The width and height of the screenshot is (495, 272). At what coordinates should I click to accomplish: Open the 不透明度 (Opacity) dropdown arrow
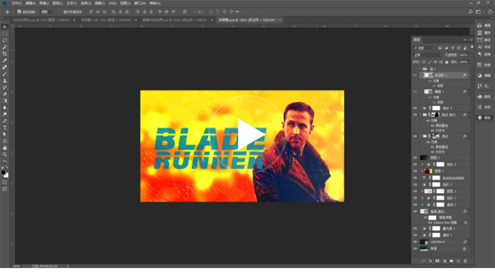tap(471, 55)
